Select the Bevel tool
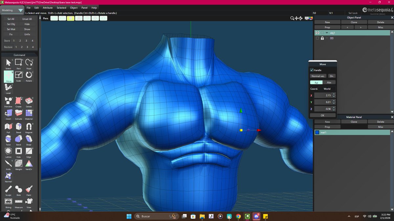This screenshot has width=394, height=221. [19, 128]
